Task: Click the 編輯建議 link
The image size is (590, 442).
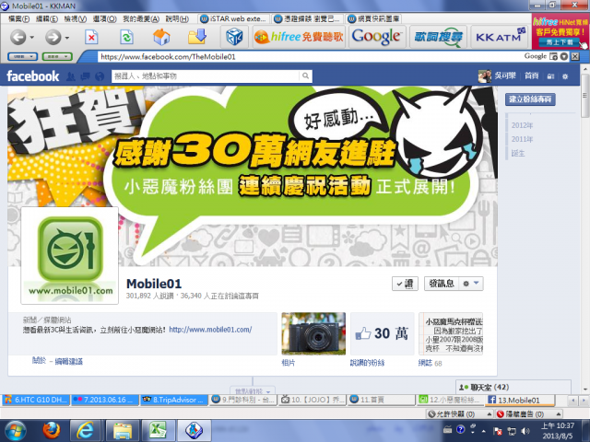Action: [69, 361]
